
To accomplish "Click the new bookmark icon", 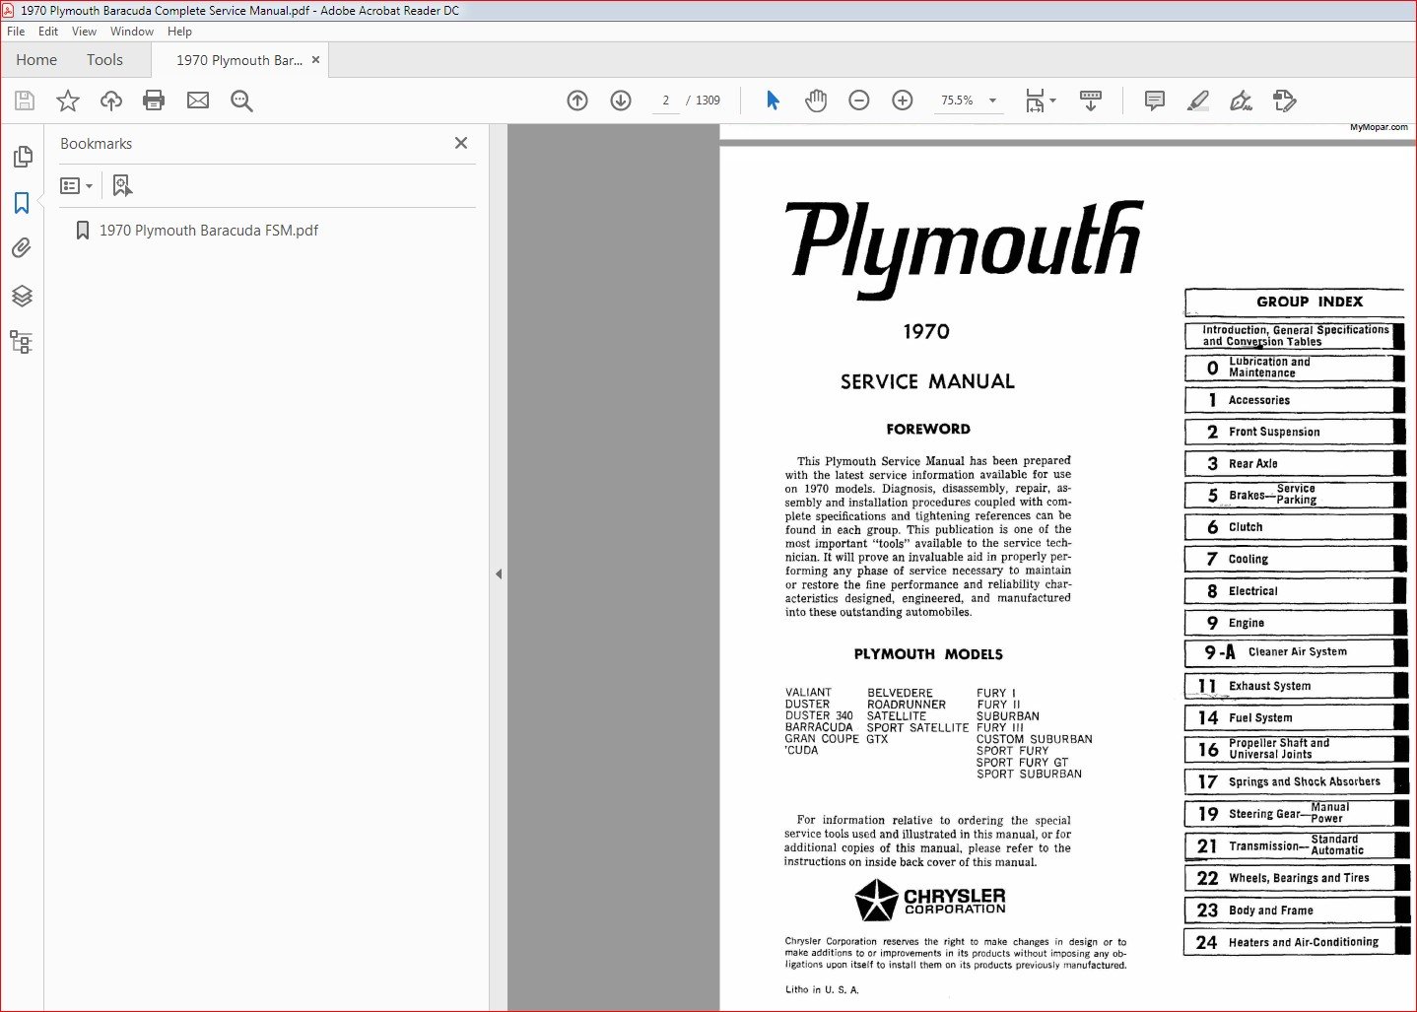I will click(121, 185).
